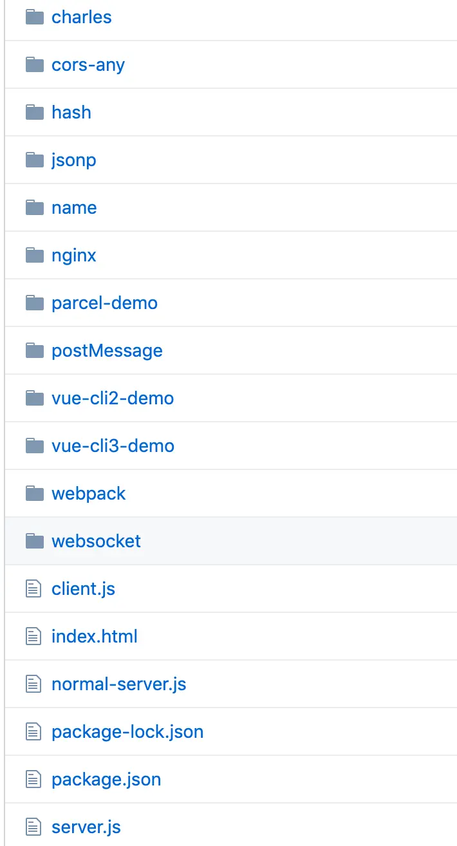Click the folder icon next to nginx
The width and height of the screenshot is (457, 846).
34,255
